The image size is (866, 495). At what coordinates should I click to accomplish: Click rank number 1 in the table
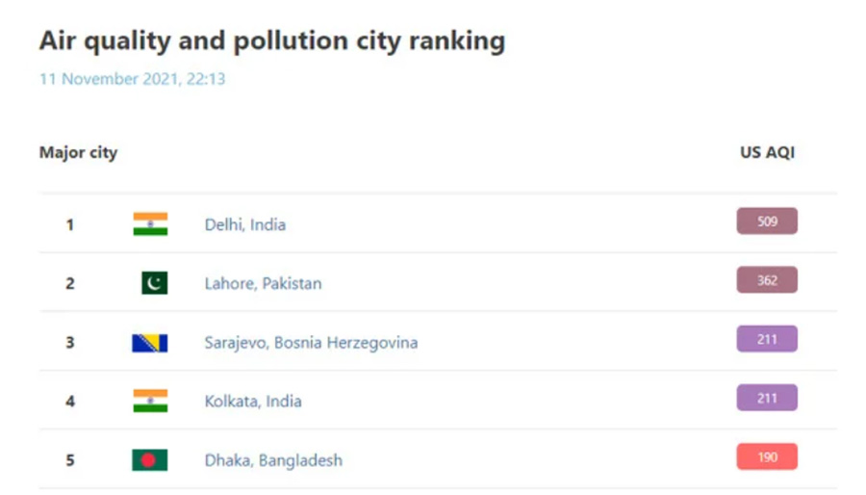point(70,224)
